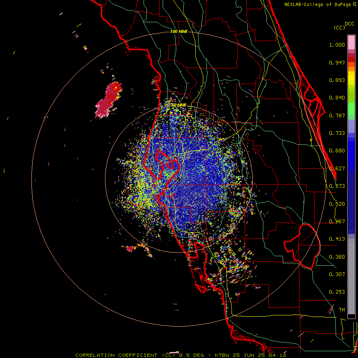Select the 0.787 color scale value

[337, 115]
